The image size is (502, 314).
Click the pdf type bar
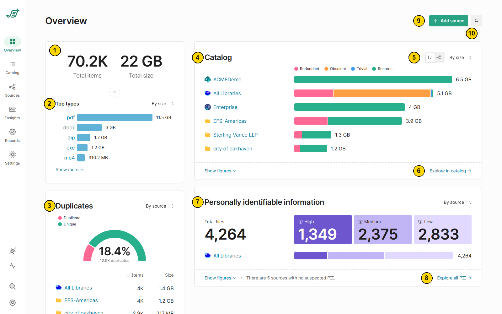pyautogui.click(x=115, y=117)
